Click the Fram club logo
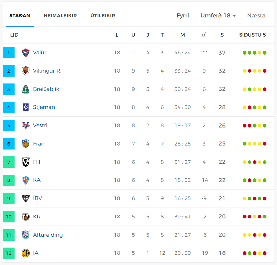The height and width of the screenshot is (265, 277). [x=26, y=144]
